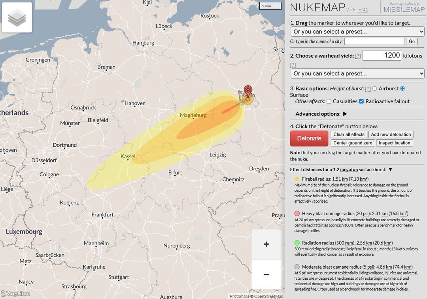Click the Dortmund label on the map
Viewport: 427px width, 299px height.
point(64,145)
